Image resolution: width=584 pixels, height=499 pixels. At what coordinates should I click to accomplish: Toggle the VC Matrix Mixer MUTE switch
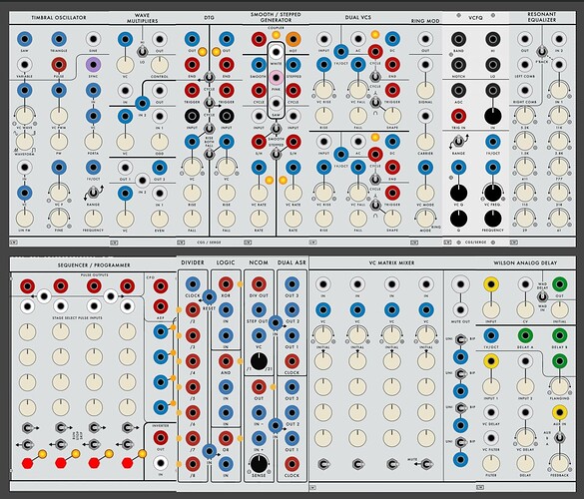point(426,464)
